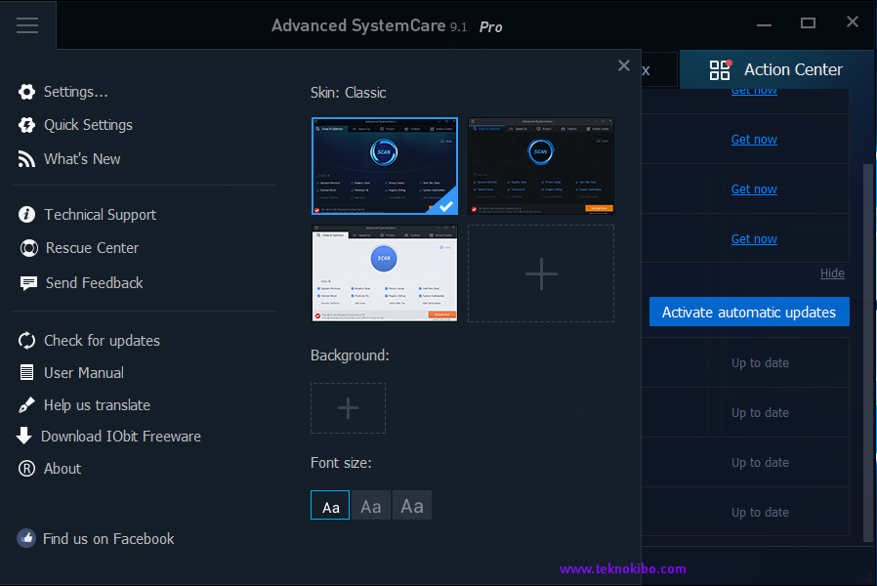The height and width of the screenshot is (586, 877).
Task: Hide the updates list
Action: [832, 272]
